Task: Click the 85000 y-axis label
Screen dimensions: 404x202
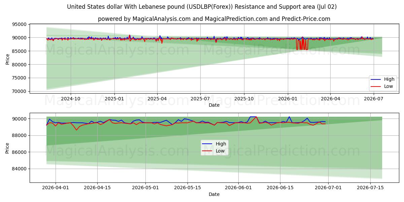Action: point(19,51)
